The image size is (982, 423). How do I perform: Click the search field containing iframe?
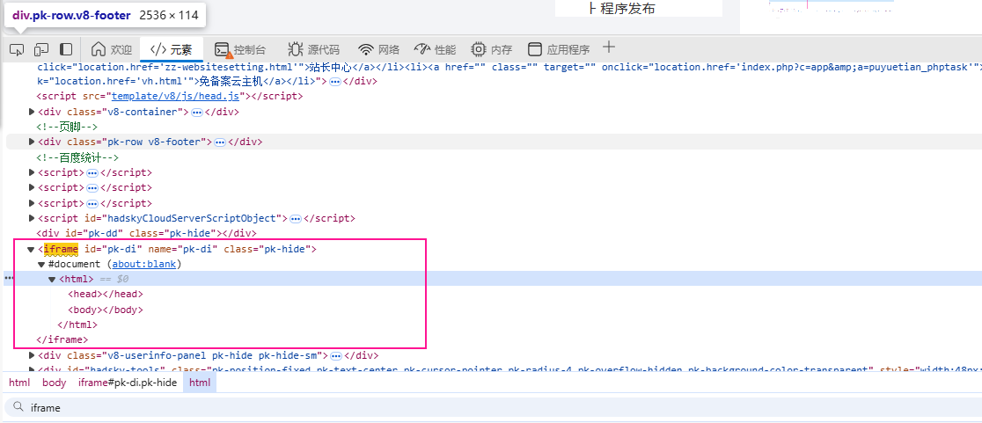coord(492,407)
